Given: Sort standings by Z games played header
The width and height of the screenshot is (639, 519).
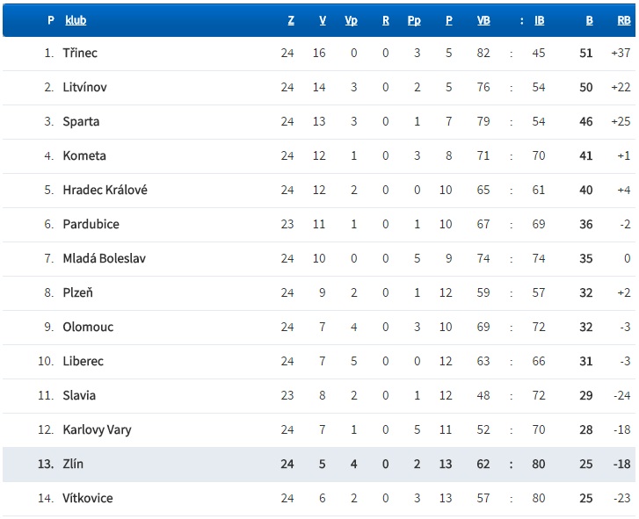Looking at the screenshot, I should (291, 20).
